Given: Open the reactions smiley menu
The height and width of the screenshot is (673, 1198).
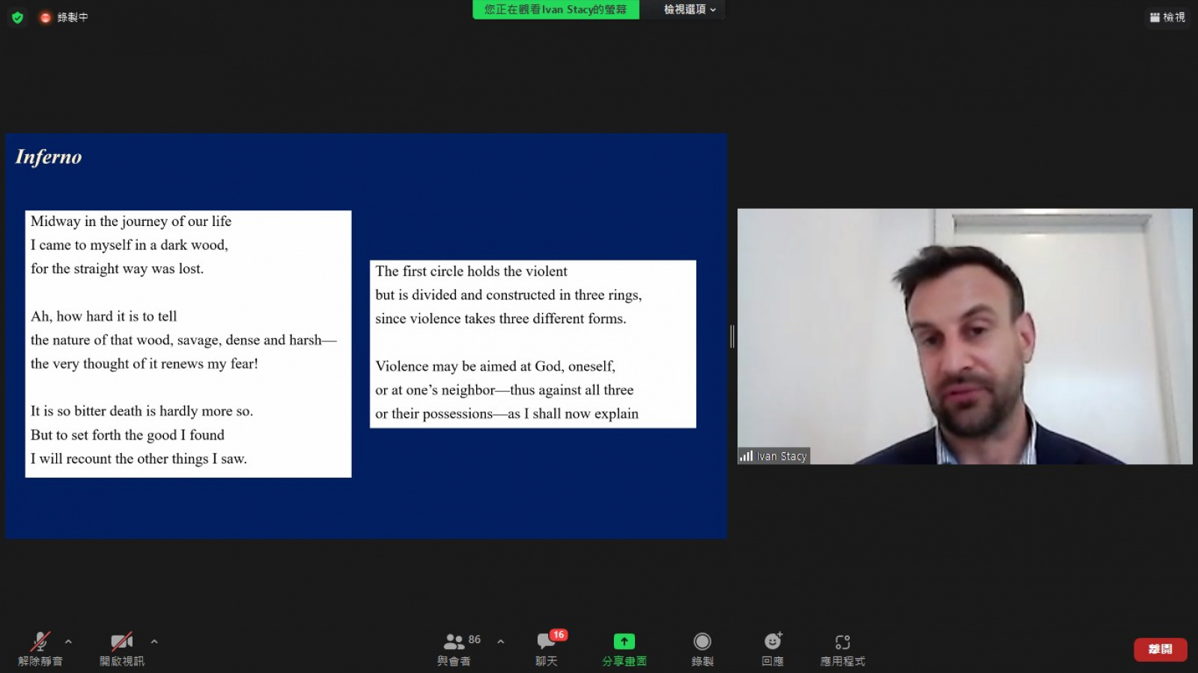Looking at the screenshot, I should (x=773, y=648).
